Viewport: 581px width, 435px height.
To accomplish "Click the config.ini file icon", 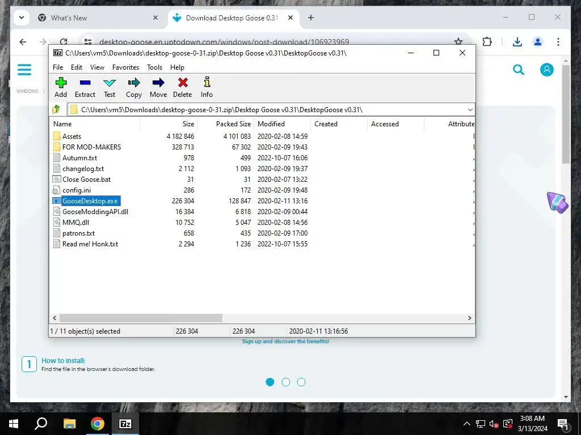I will 56,190.
